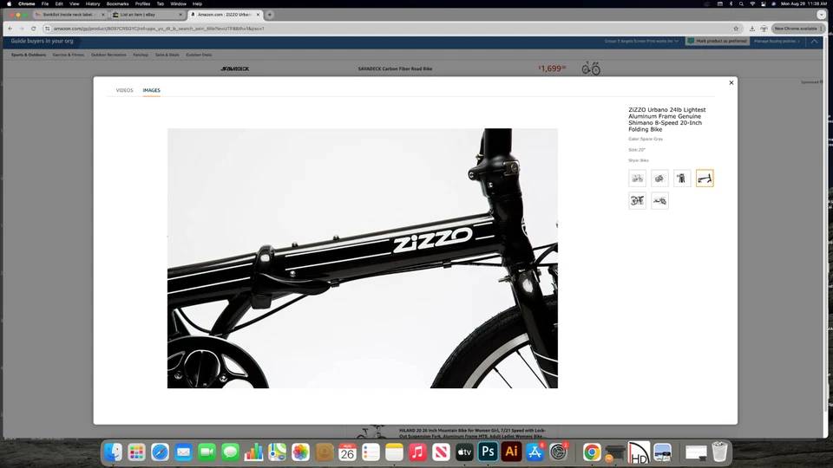Open Music from the dock

[417, 452]
